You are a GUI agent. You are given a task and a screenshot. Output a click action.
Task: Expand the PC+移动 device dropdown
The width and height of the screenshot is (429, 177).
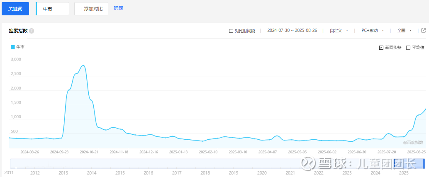[373, 31]
